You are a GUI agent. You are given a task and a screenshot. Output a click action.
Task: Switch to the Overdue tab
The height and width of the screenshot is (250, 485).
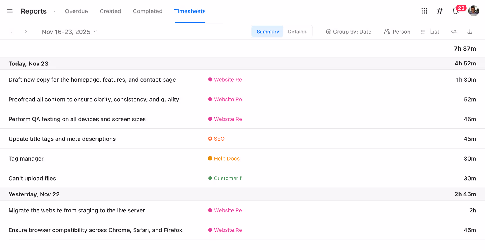76,11
